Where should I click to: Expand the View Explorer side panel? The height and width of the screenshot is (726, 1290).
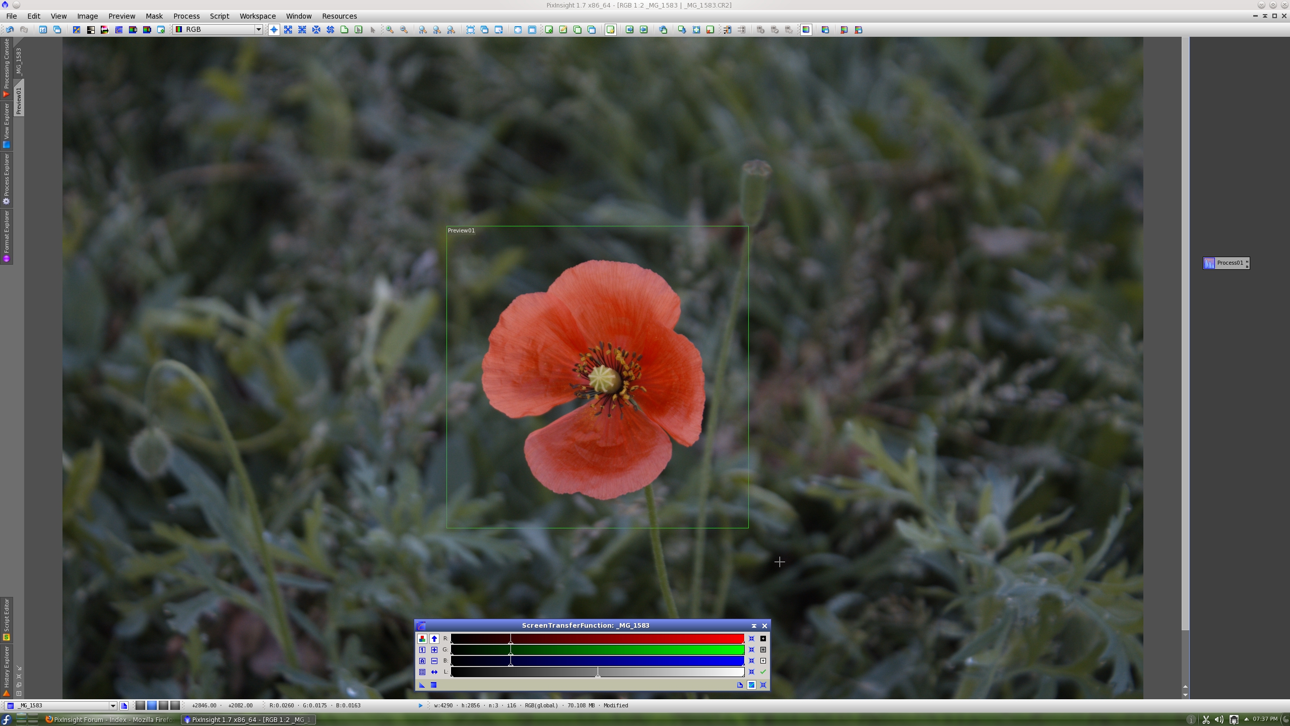(7, 125)
